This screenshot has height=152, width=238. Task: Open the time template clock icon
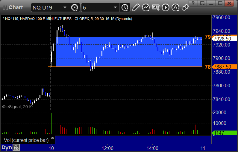[125, 7]
